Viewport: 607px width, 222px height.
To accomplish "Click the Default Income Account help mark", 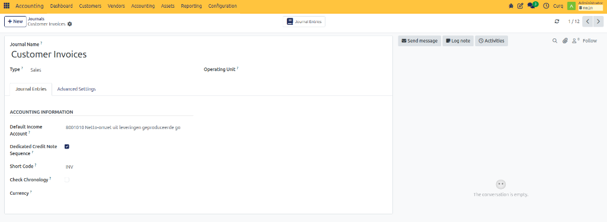I will 29,132.
